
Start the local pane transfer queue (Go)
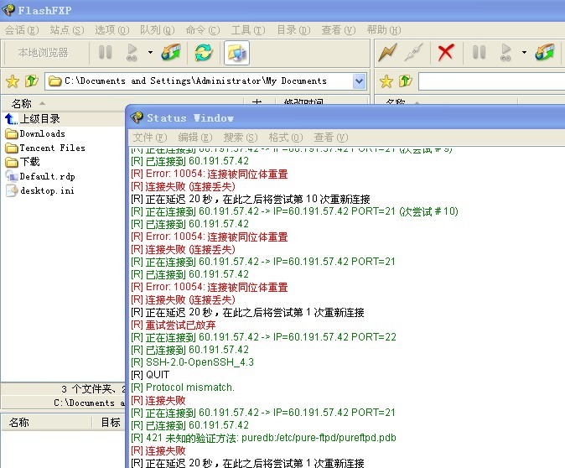tap(132, 52)
